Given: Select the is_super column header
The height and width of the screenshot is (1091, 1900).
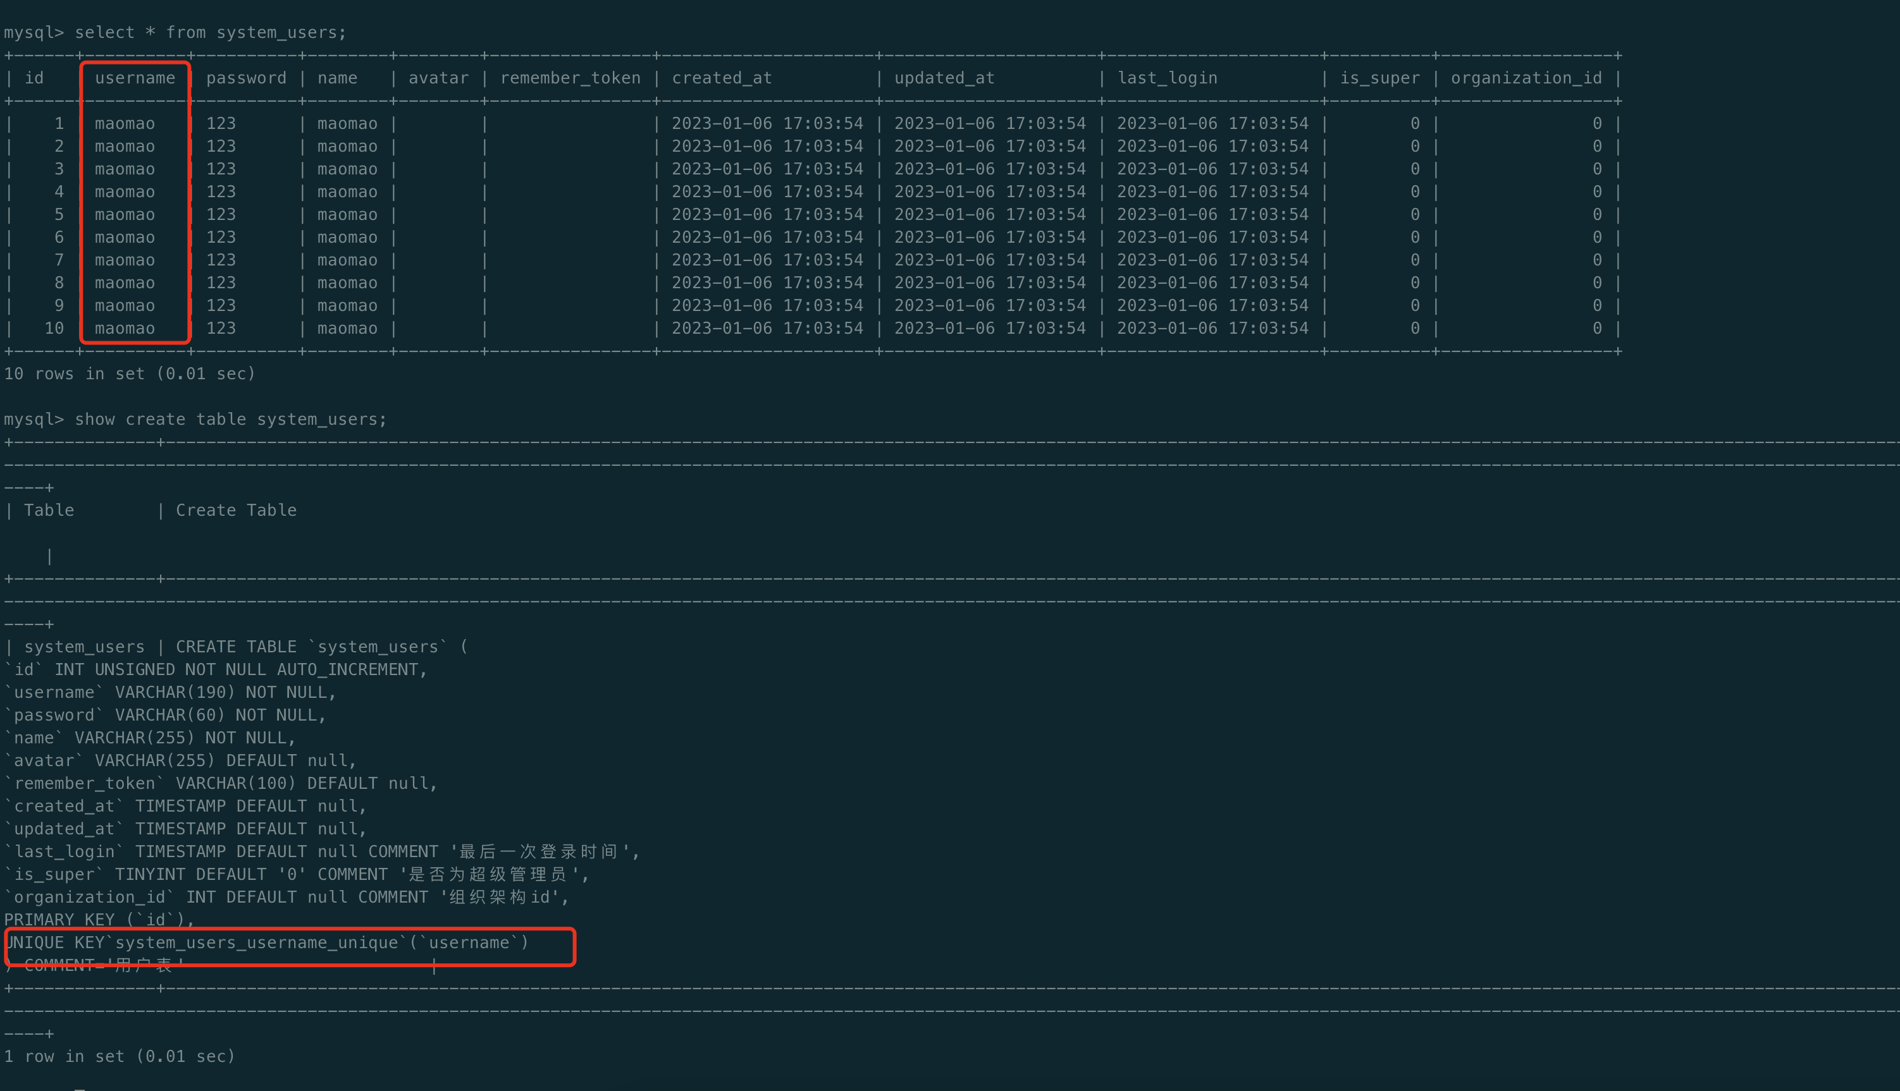Looking at the screenshot, I should click(1379, 77).
